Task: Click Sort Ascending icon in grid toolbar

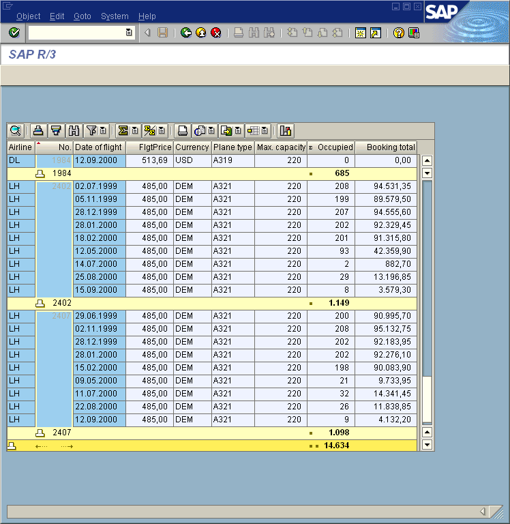Action: click(x=38, y=131)
